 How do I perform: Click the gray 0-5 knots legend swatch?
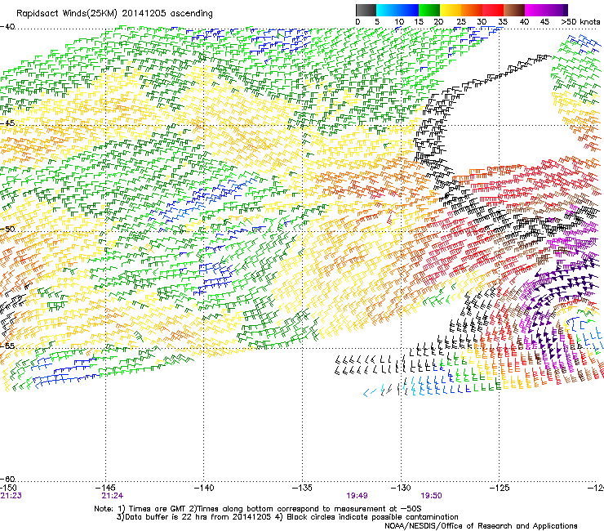(x=366, y=10)
